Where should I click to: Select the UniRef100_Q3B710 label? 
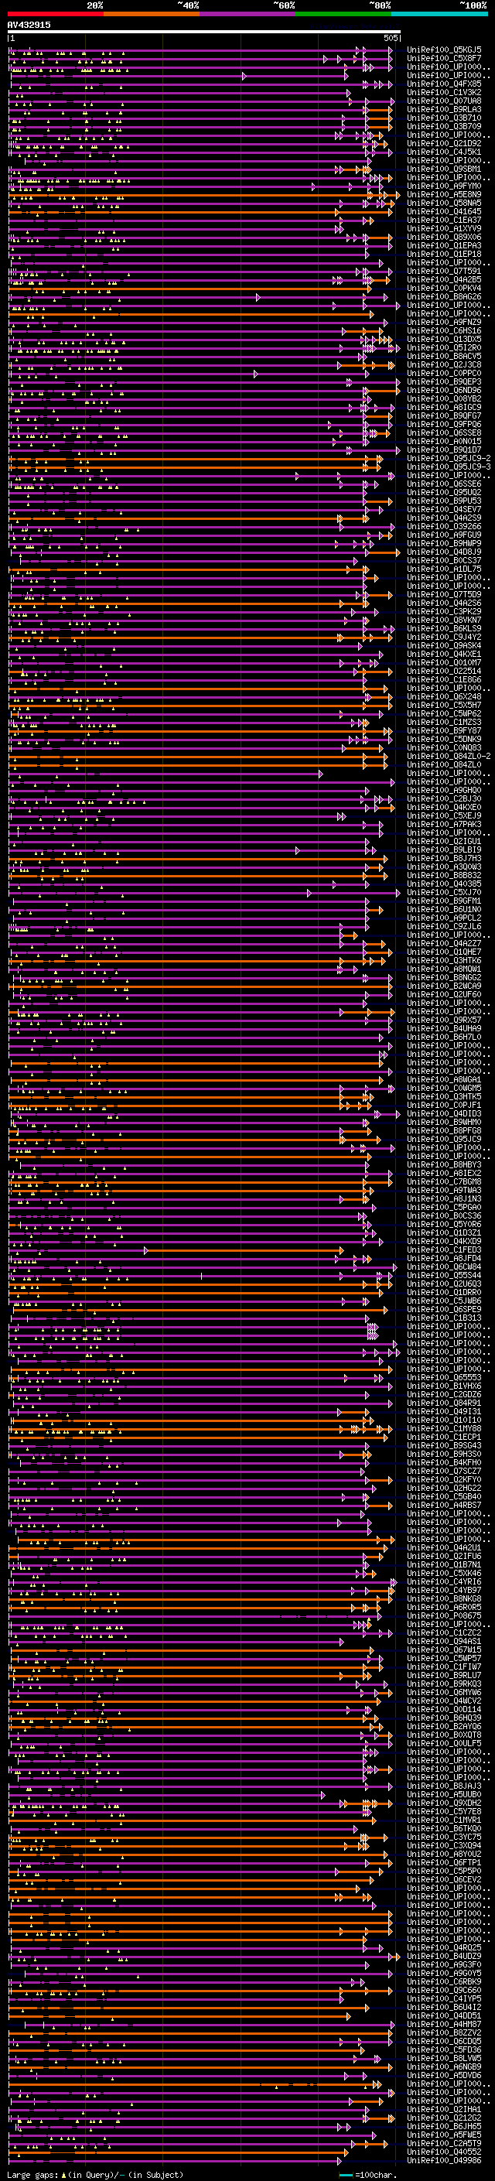click(x=444, y=118)
